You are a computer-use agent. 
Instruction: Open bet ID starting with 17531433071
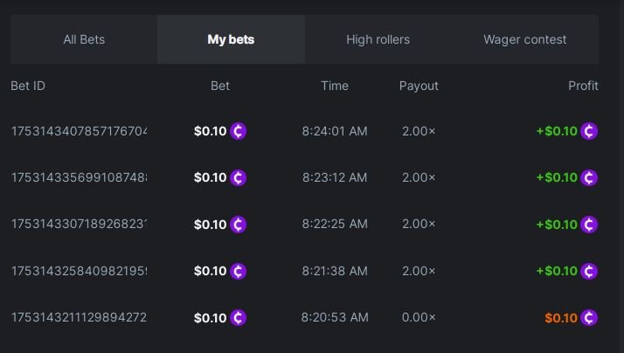pos(79,225)
